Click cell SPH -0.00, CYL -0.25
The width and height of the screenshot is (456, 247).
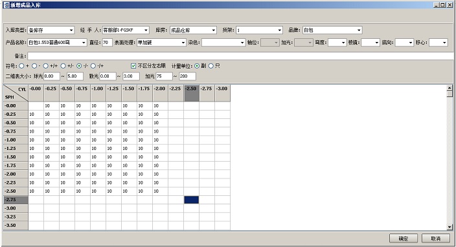click(x=51, y=105)
